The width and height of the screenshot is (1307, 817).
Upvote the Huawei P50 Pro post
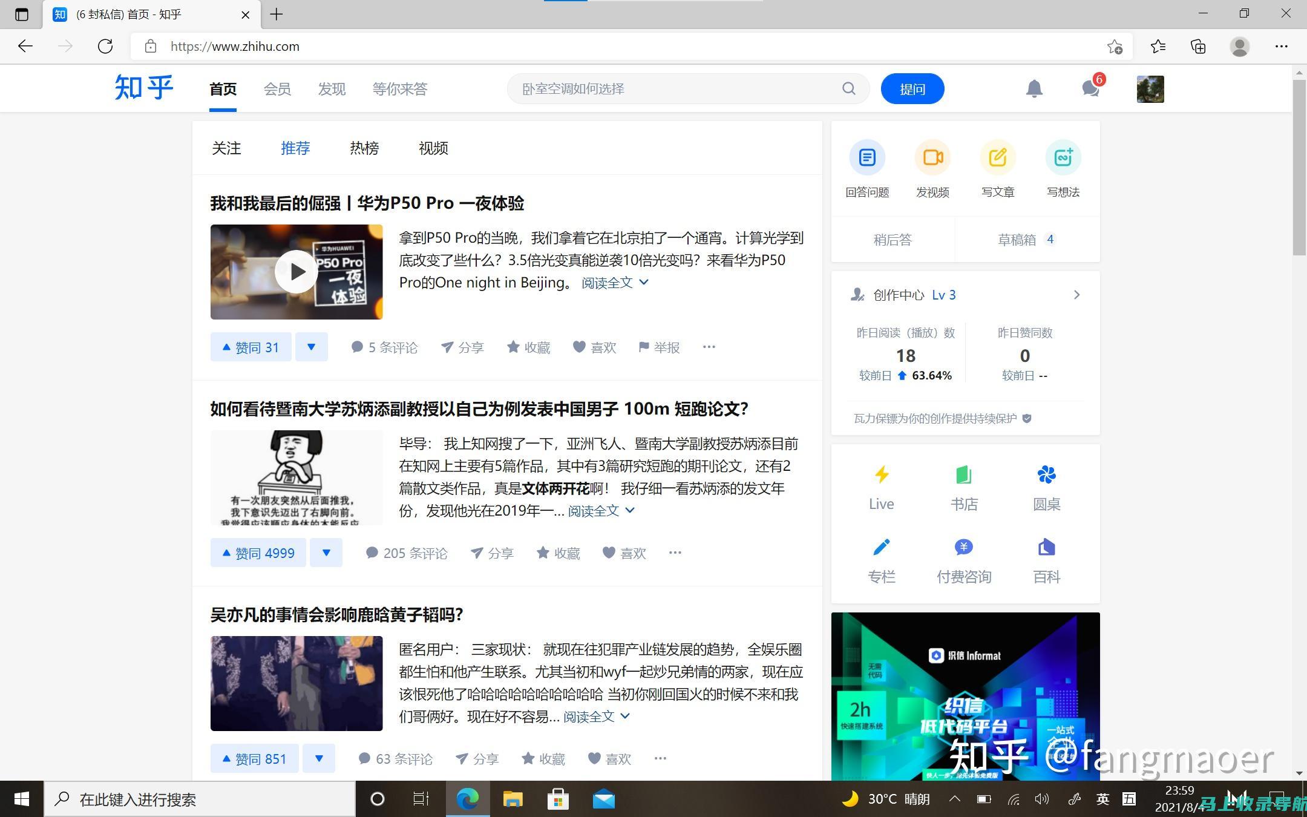(251, 347)
